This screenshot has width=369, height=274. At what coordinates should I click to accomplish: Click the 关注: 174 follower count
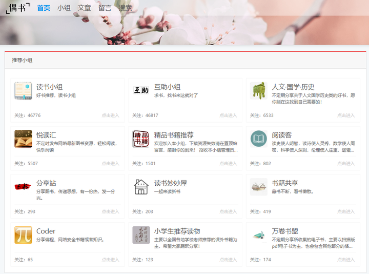click(260, 260)
